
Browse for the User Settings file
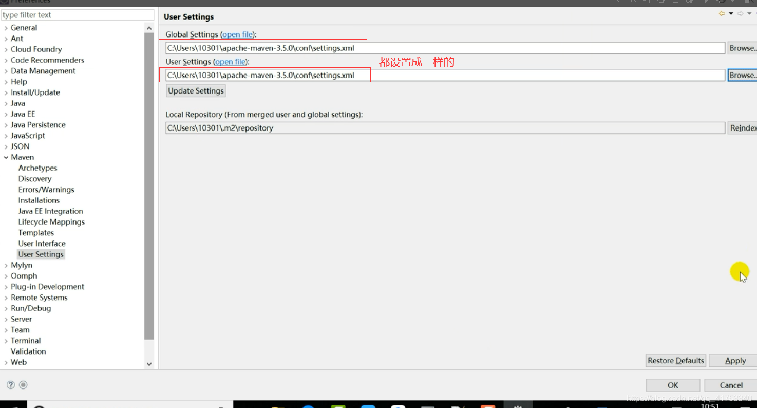[742, 75]
